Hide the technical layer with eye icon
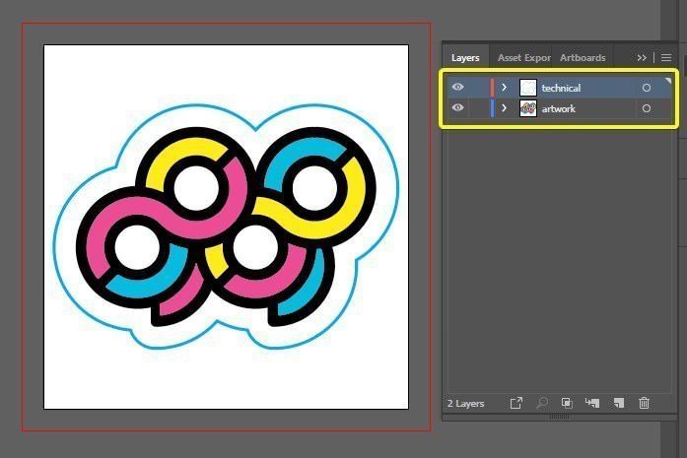This screenshot has width=687, height=458. [457, 88]
